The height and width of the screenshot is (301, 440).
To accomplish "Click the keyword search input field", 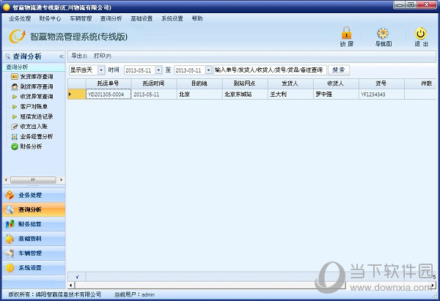I will 270,70.
